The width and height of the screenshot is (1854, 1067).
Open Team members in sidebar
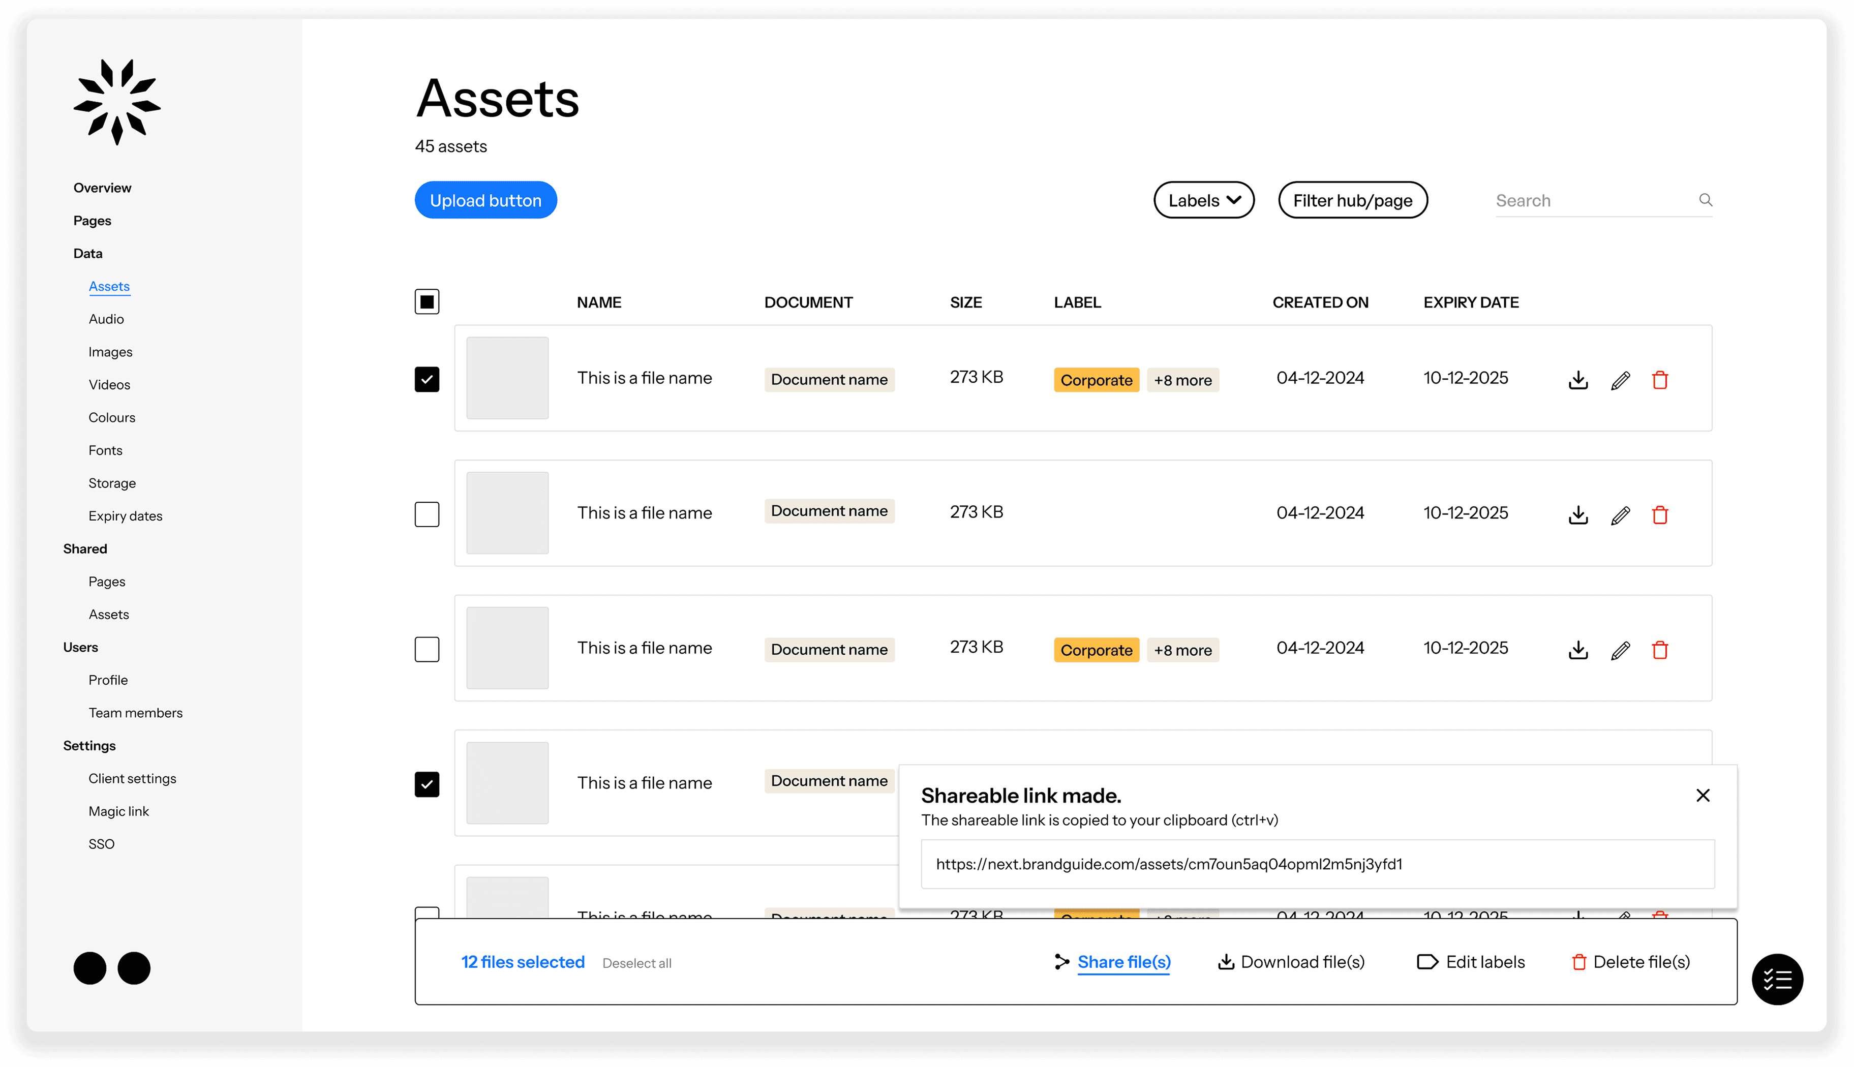(135, 712)
